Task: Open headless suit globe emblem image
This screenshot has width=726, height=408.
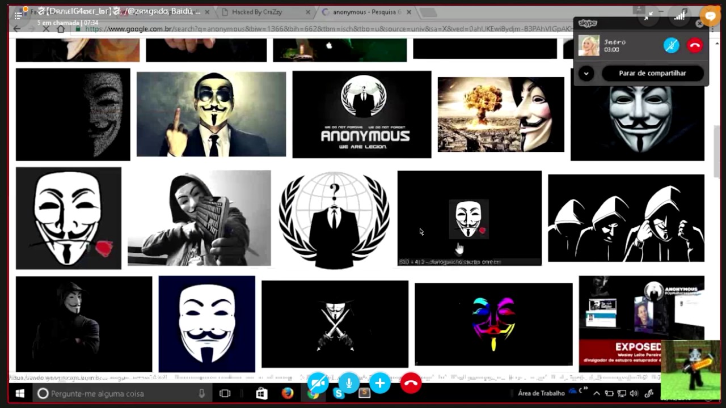Action: point(334,220)
